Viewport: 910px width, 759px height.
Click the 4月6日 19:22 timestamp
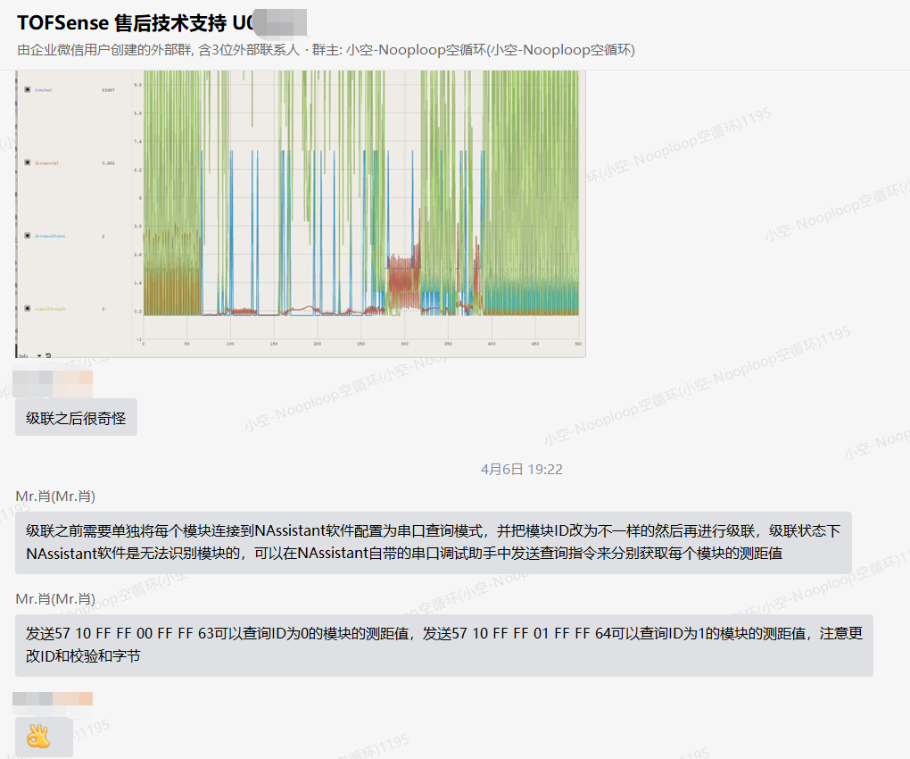(521, 469)
